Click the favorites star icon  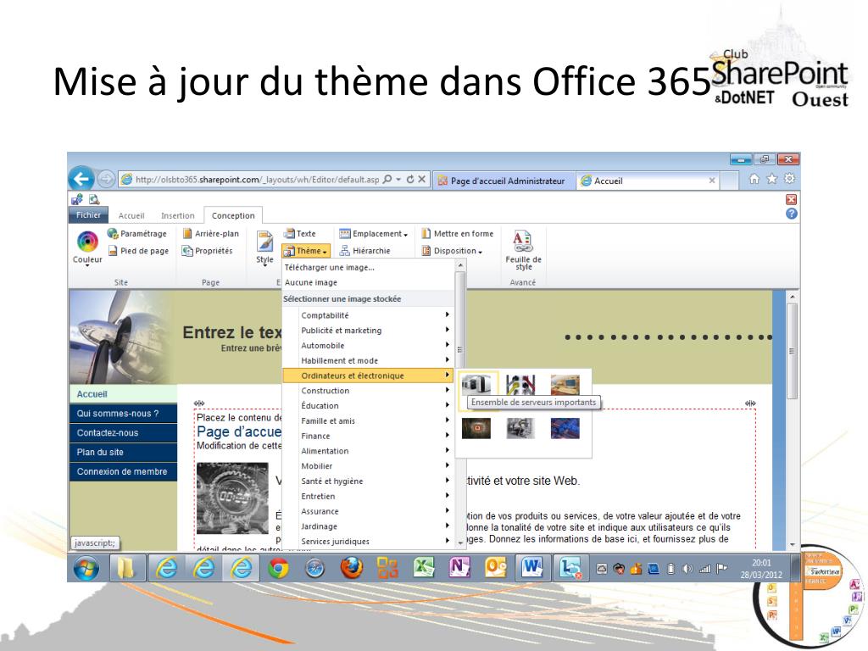click(x=771, y=179)
